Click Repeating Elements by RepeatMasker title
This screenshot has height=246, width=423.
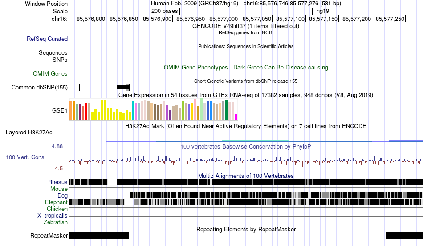click(x=246, y=229)
